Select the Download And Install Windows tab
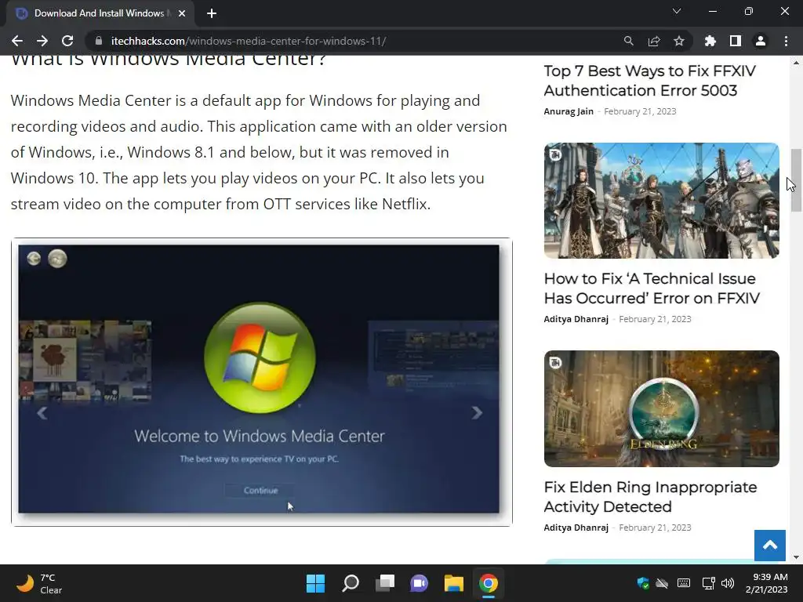The height and width of the screenshot is (602, 803). (100, 13)
